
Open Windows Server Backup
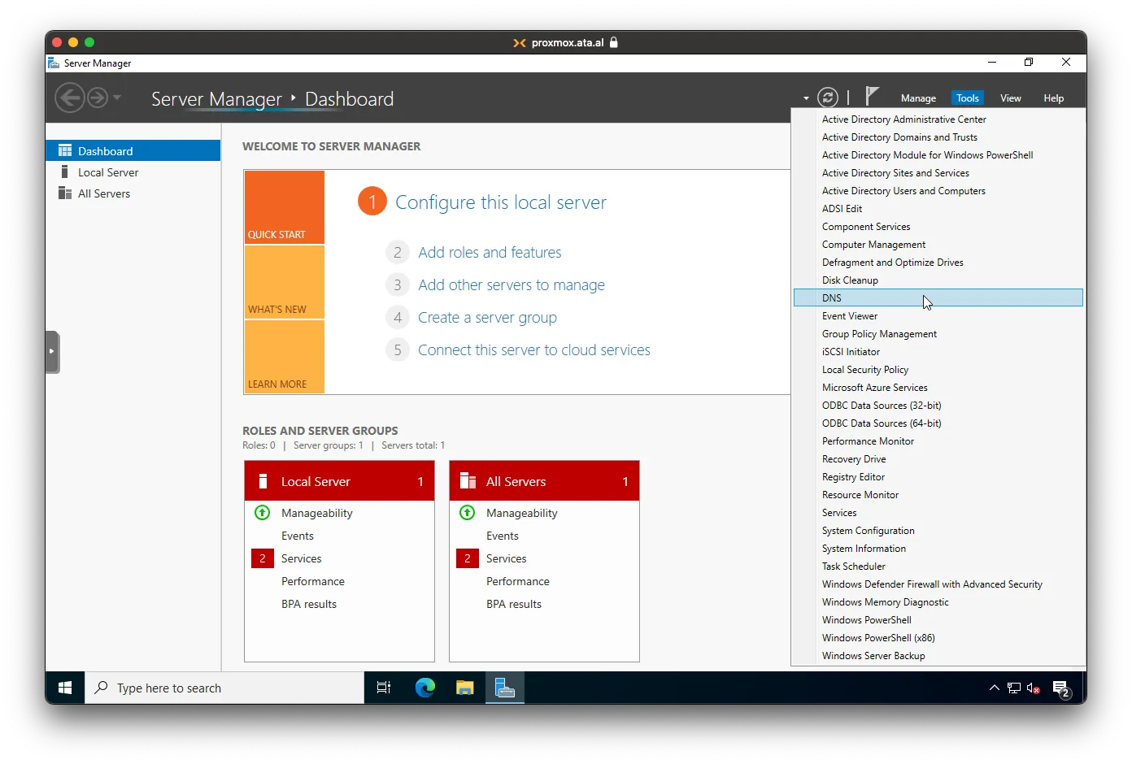coord(938,656)
